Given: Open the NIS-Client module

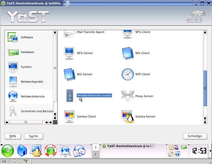Looking at the screenshot, I should click(136, 53).
